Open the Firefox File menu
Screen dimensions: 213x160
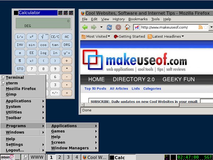tap(84, 19)
